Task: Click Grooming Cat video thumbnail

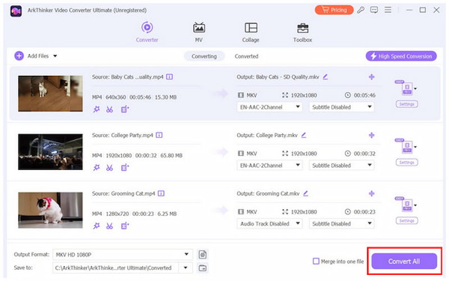Action: [x=51, y=210]
